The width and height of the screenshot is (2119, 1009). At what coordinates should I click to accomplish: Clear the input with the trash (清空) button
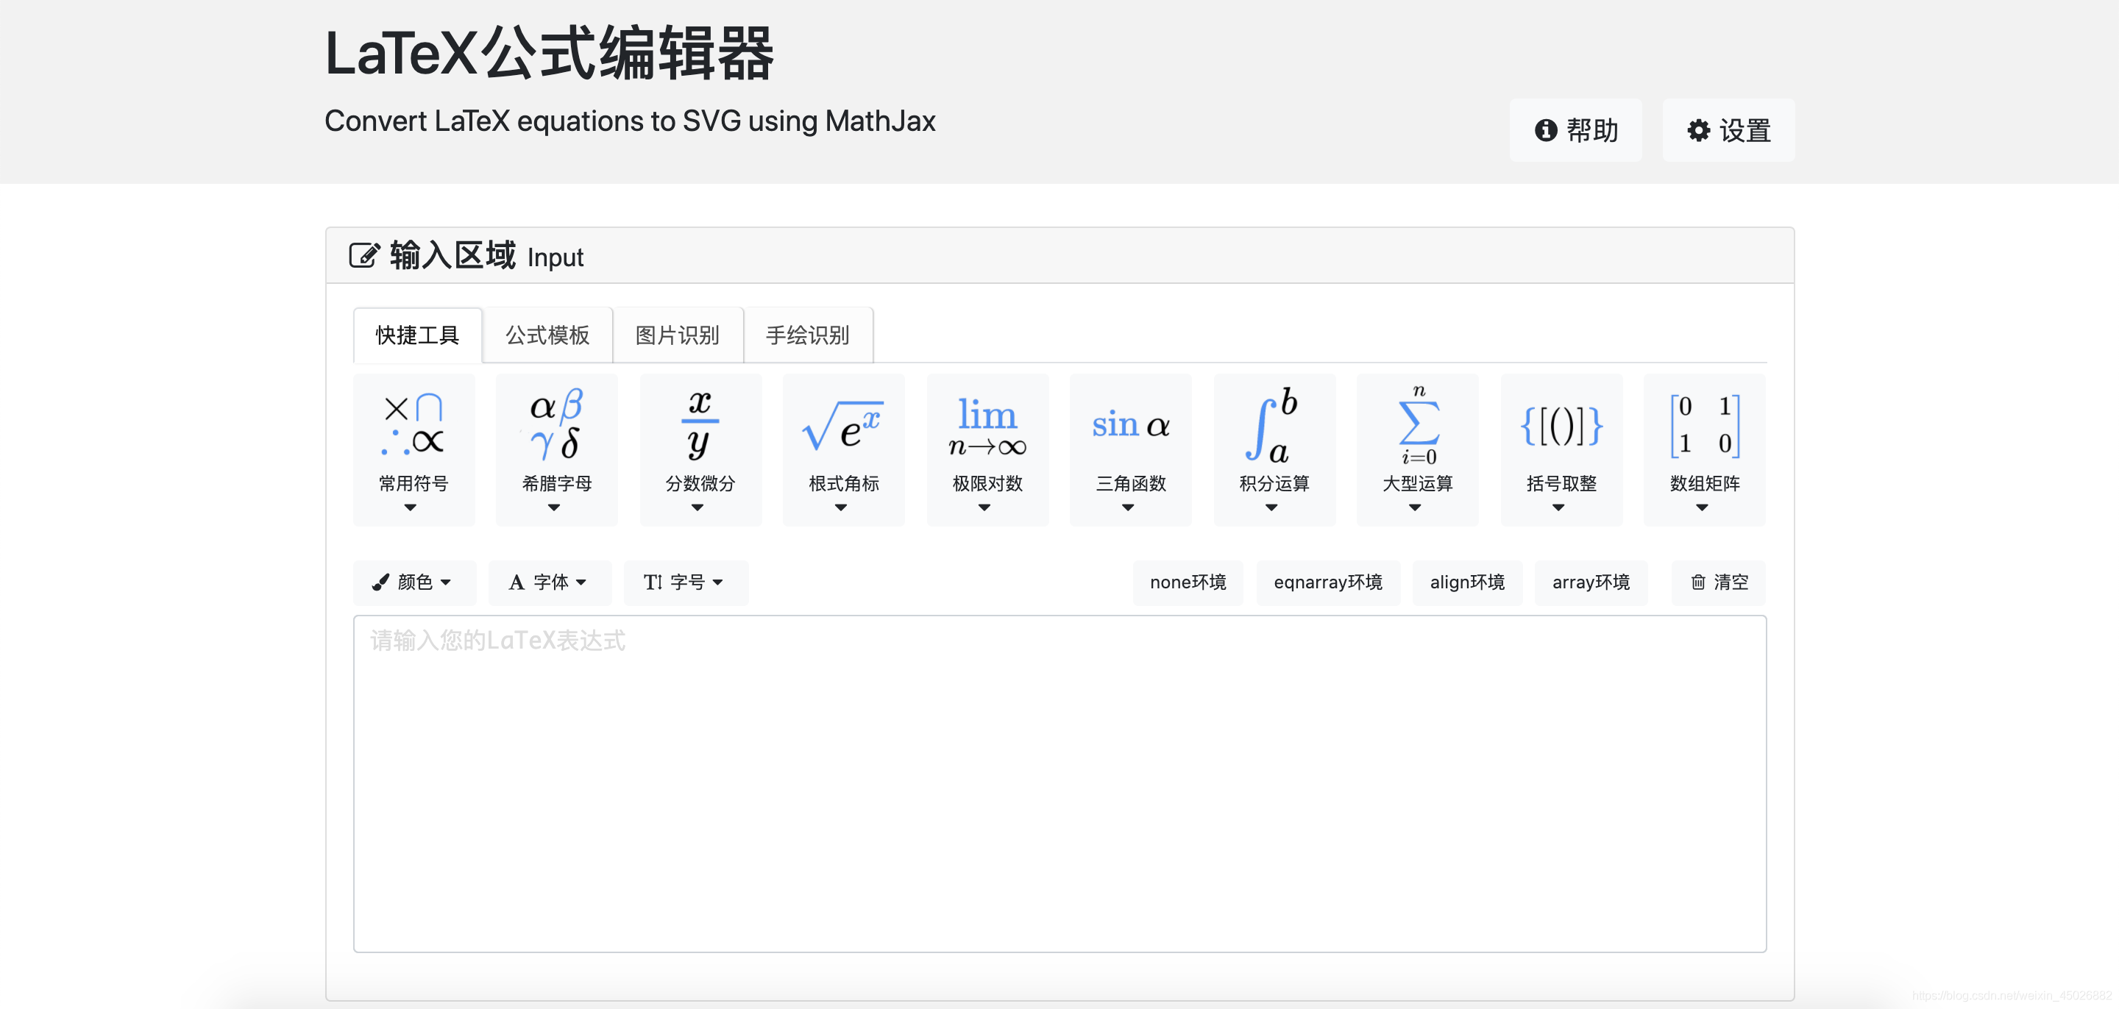[x=1719, y=582]
